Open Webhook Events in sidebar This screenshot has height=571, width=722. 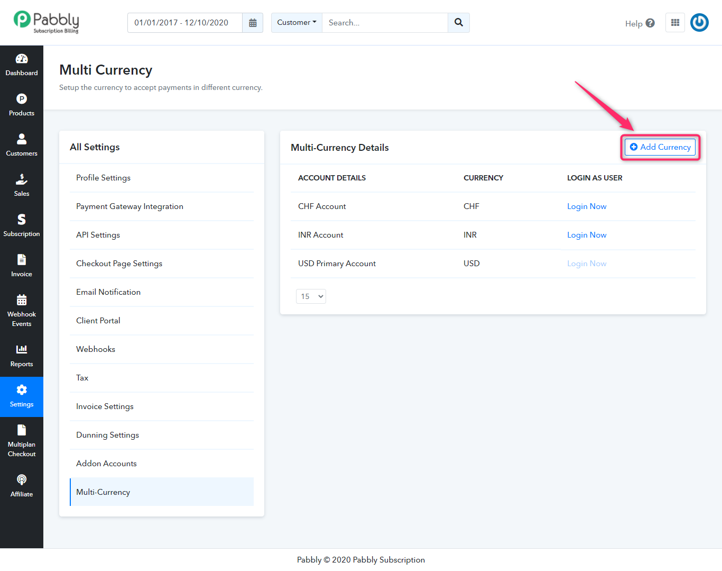[22, 311]
